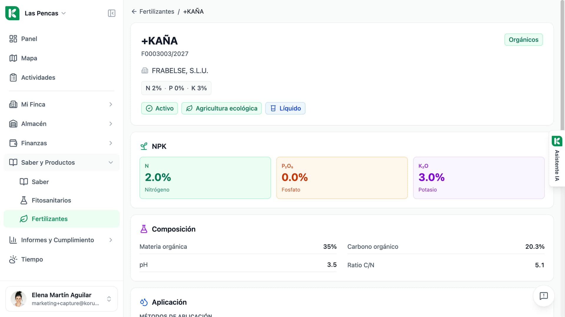The width and height of the screenshot is (565, 317).
Task: Click the +KAÑA breadcrumb text
Action: (x=193, y=11)
